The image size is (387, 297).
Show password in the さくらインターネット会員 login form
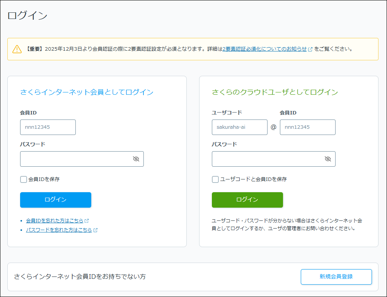pos(136,159)
